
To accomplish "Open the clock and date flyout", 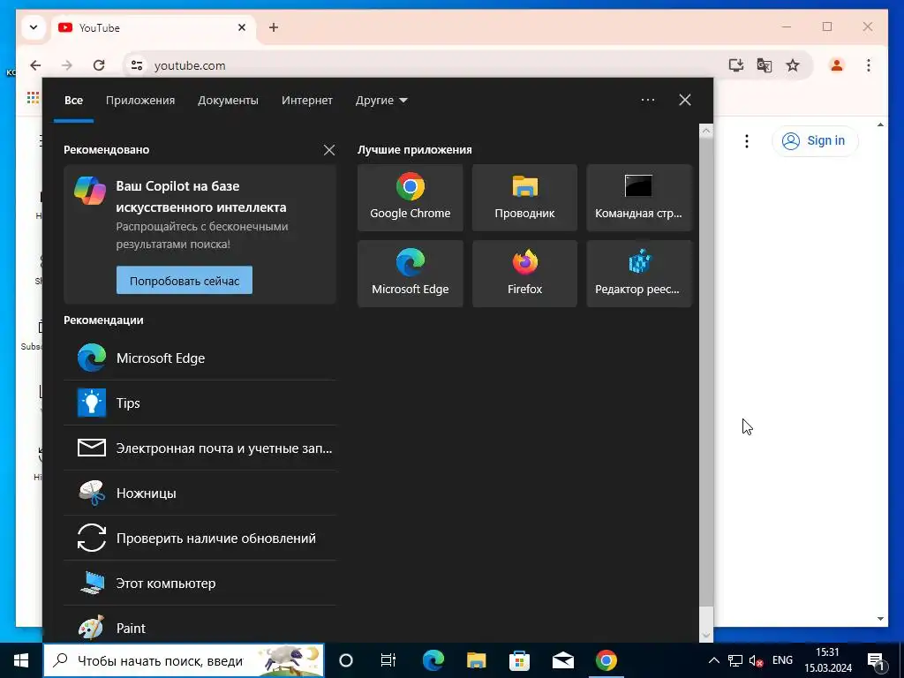I will coord(828,660).
